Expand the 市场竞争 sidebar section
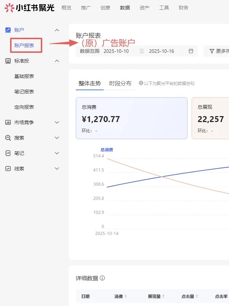Screen dimensions: 229x306 pos(57,122)
